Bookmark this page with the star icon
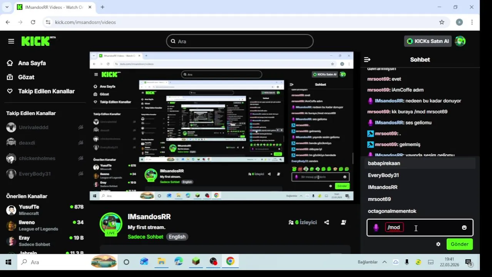Image resolution: width=492 pixels, height=277 pixels. click(x=442, y=22)
